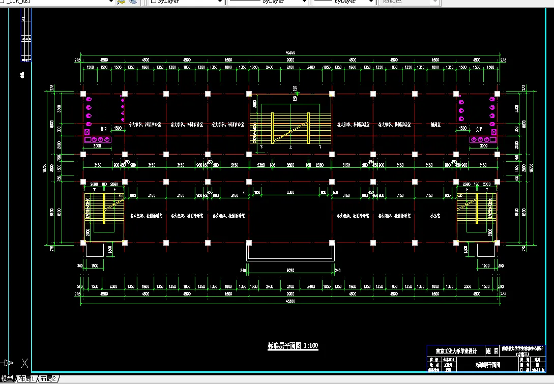
Task: Open the Layer Properties Manager icon
Action: (121, 2)
